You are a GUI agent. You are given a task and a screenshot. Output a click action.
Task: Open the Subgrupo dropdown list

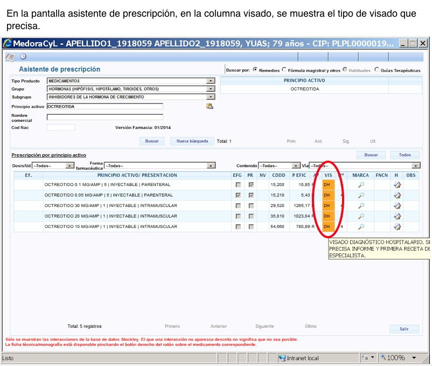pyautogui.click(x=211, y=97)
